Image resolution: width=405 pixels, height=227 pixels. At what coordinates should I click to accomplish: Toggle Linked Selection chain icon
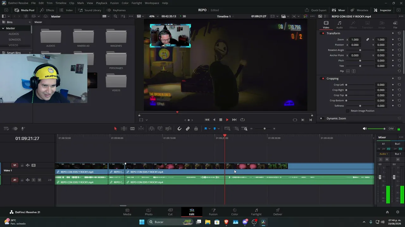(x=188, y=129)
